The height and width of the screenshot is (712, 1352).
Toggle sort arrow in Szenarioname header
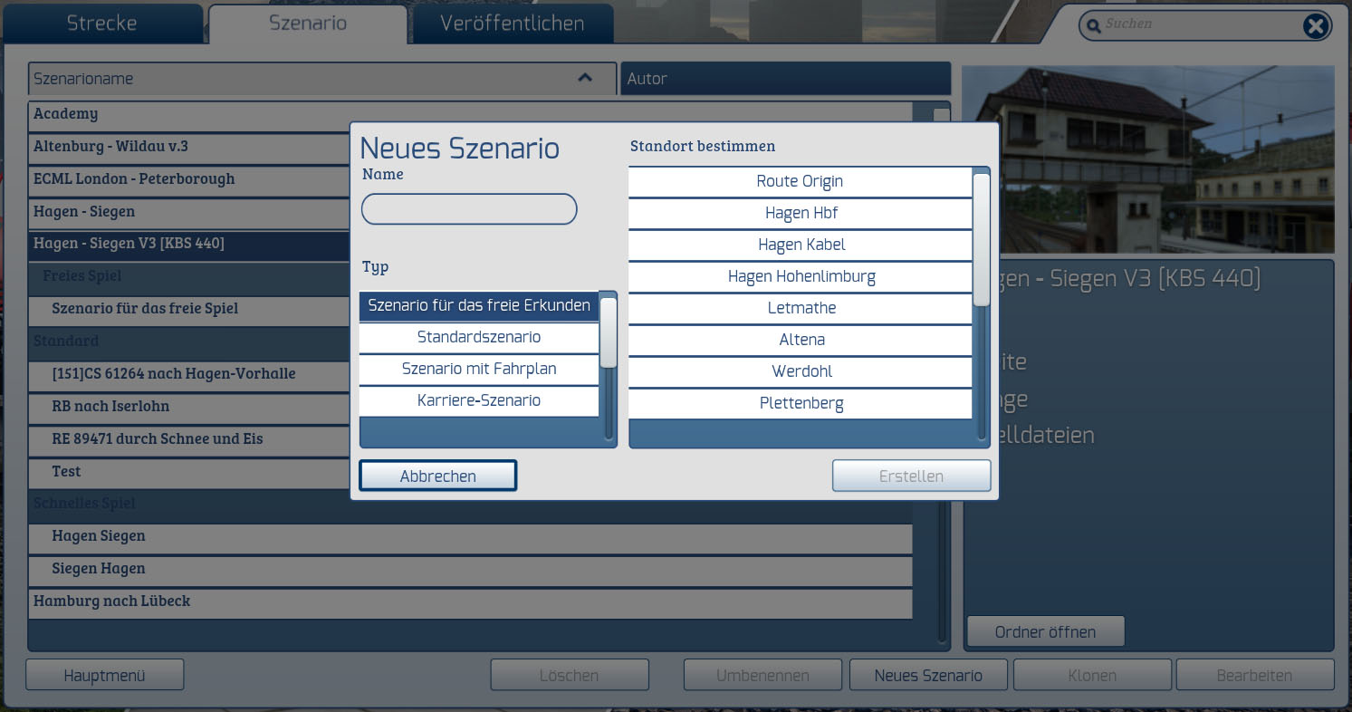[x=585, y=78]
